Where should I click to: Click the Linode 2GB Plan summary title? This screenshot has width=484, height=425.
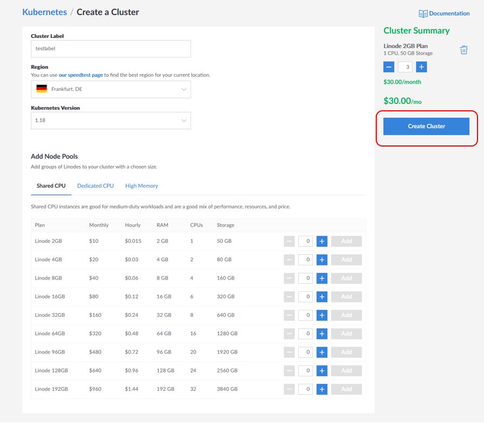tap(405, 46)
